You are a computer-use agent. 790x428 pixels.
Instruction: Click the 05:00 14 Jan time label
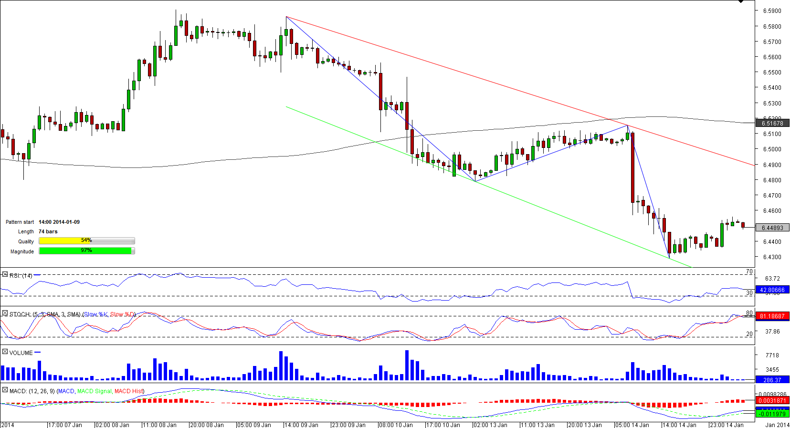632,425
